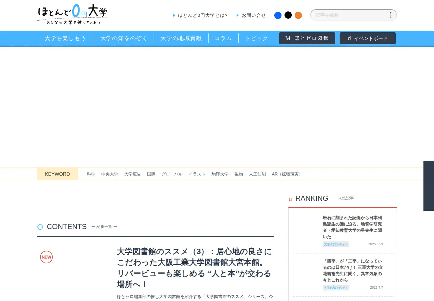Click the ほとんど0円大学 site logo
The height and width of the screenshot is (301, 434).
click(x=73, y=14)
